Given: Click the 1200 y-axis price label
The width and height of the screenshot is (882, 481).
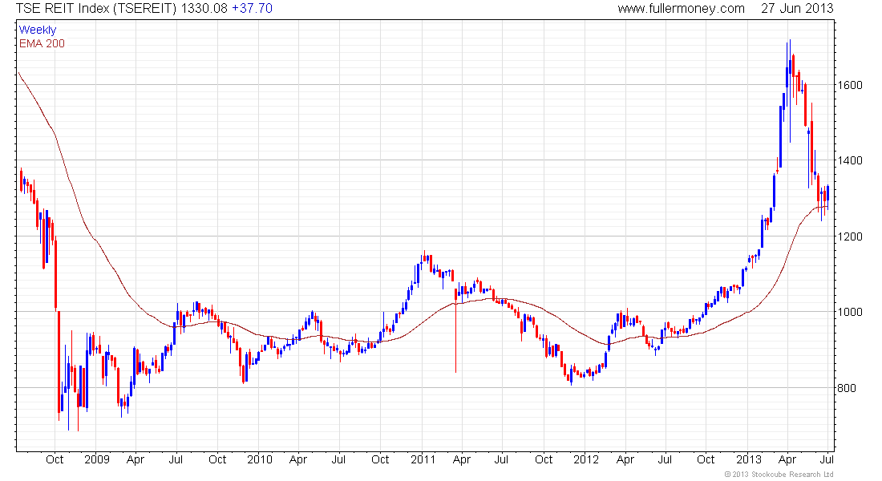Looking at the screenshot, I should click(x=850, y=236).
